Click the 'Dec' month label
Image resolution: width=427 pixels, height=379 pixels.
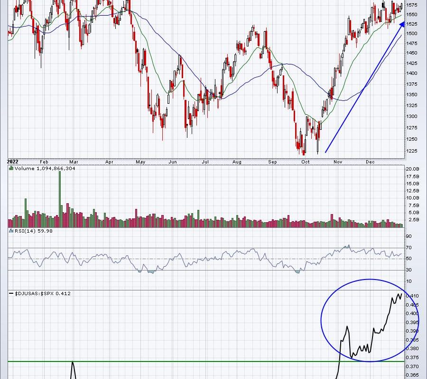[x=370, y=162]
